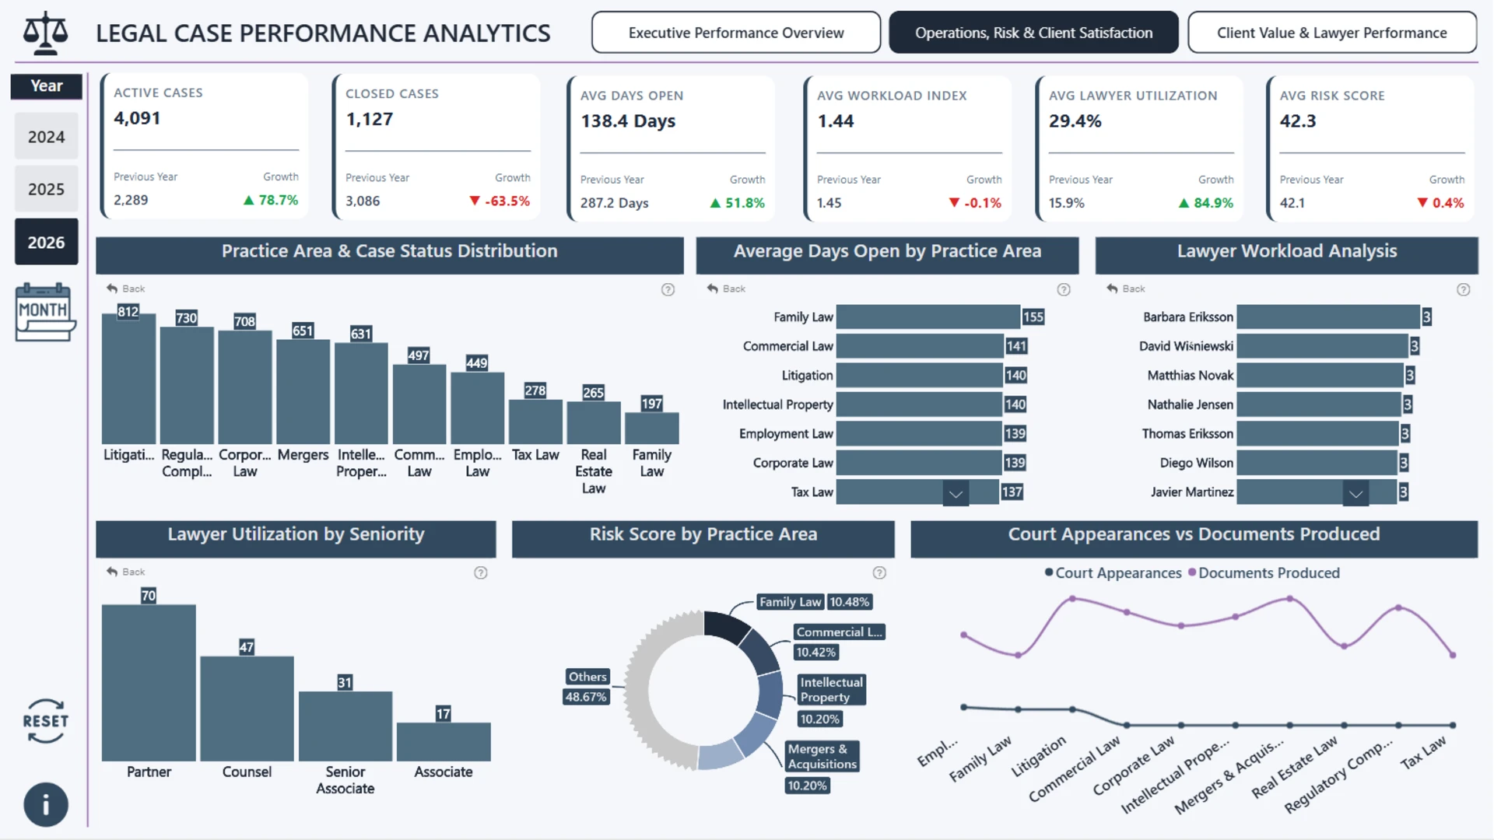Click Corporate Law bar in Average Days Open
This screenshot has width=1494, height=840.
click(919, 463)
